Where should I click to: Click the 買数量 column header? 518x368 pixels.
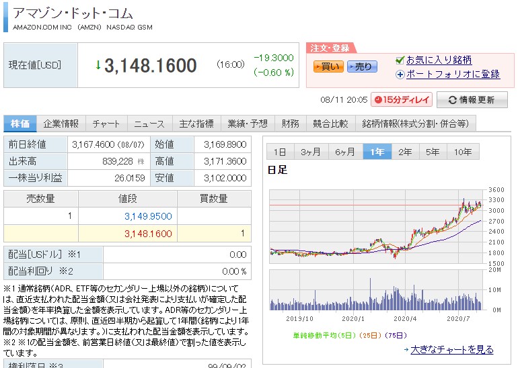pyautogui.click(x=214, y=199)
